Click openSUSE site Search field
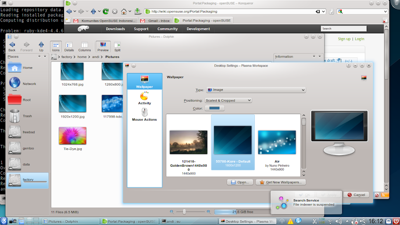 343,29
